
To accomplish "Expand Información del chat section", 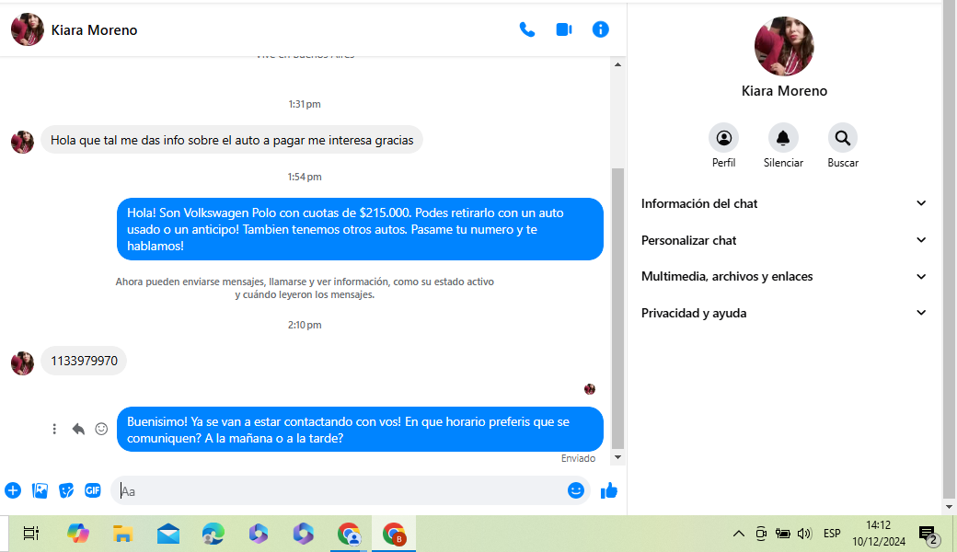I will (783, 203).
